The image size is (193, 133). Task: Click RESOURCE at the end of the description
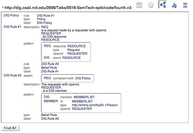pos(50,40)
